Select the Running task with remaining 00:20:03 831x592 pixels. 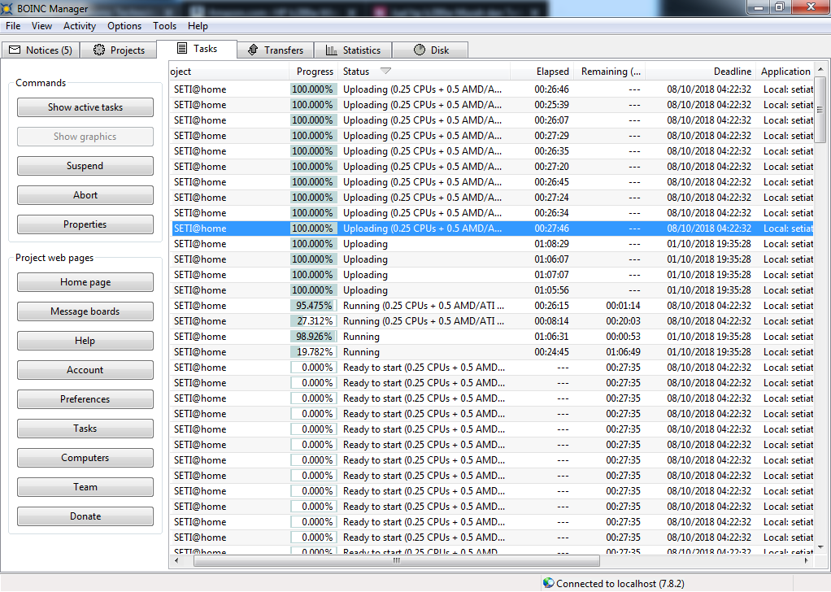(492, 320)
